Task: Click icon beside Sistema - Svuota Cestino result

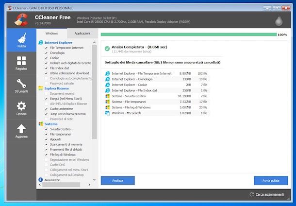Action: (107, 96)
